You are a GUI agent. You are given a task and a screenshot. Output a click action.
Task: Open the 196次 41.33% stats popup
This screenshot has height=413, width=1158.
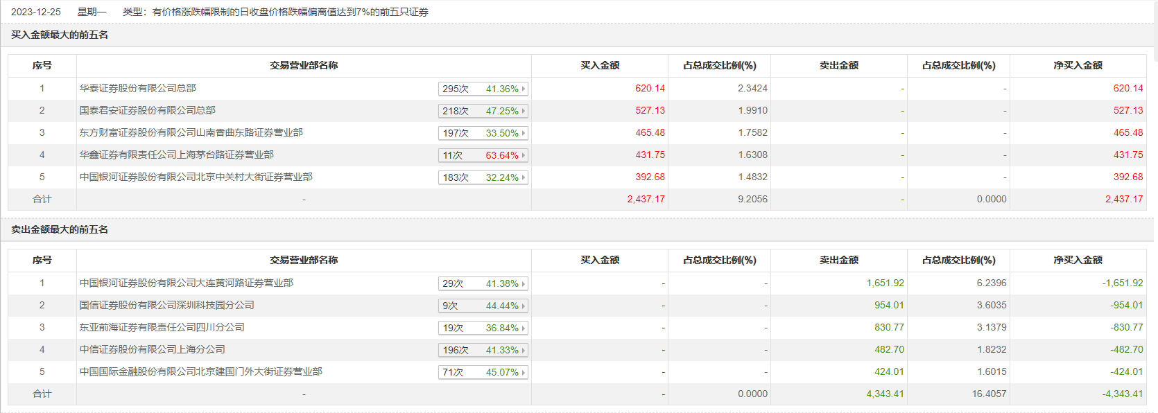click(483, 350)
